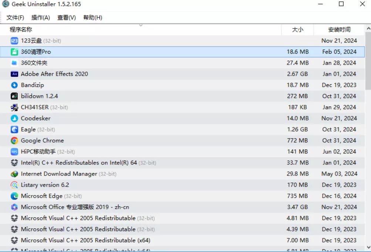Click the 772 MB size value
The image size is (371, 252).
click(297, 141)
